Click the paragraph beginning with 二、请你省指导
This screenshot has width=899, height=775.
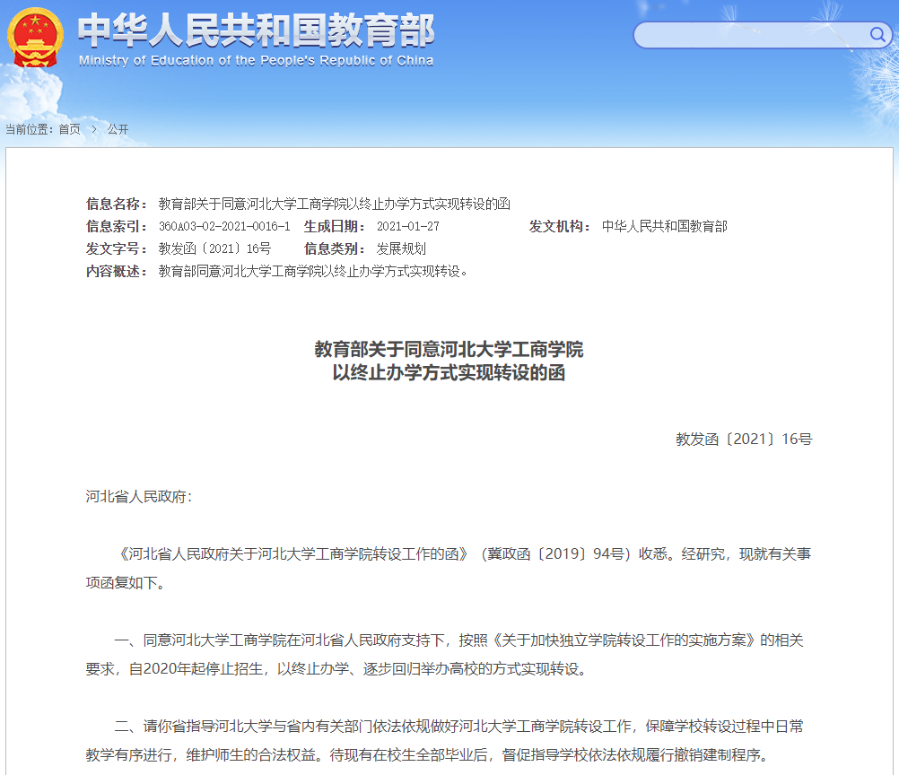(449, 739)
